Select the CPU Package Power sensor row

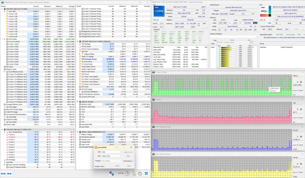point(89,59)
